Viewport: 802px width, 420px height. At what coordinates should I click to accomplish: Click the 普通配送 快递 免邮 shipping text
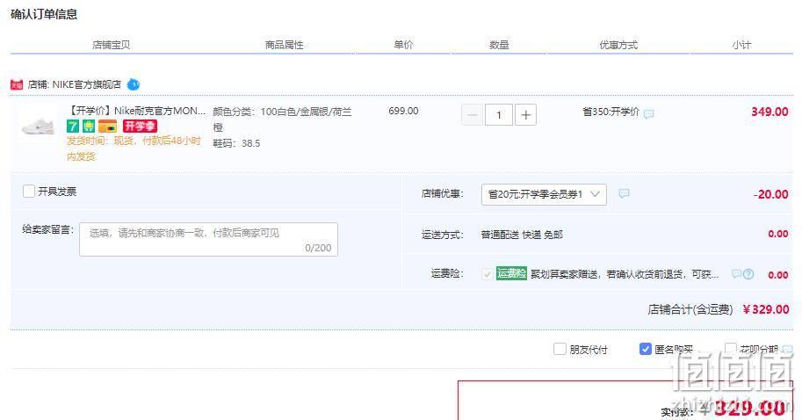pos(522,235)
